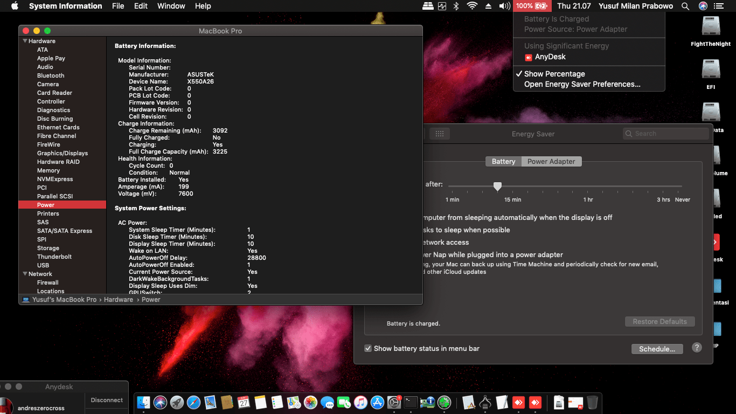Open the Apple menu

[x=15, y=6]
